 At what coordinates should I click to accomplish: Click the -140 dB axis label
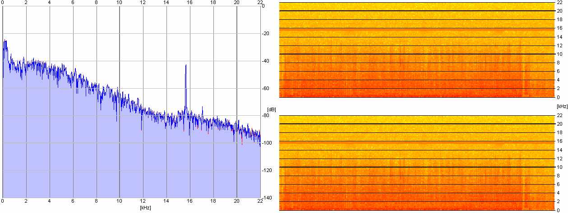pos(268,198)
